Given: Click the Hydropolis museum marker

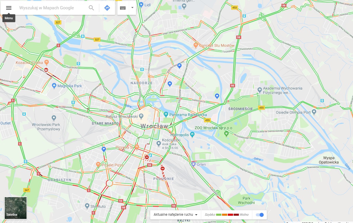Looking at the screenshot, I should 192,134.
